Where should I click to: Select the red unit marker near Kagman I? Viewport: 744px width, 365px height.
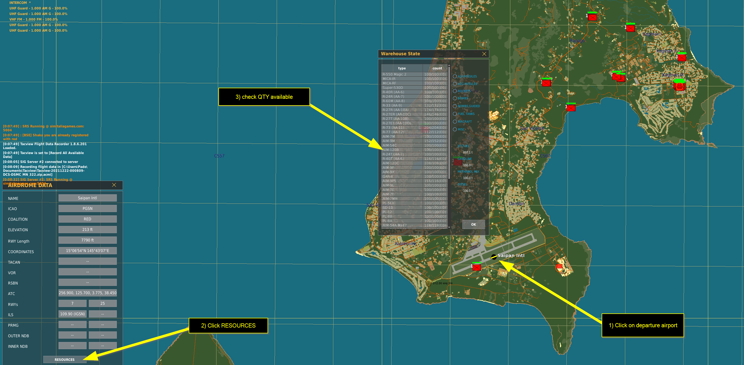630,28
